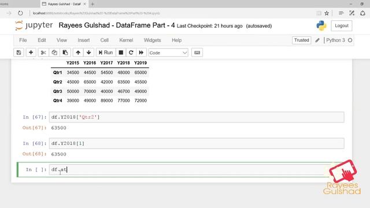The height and width of the screenshot is (208, 370).
Task: Copy selected cells icon
Action: point(54,53)
